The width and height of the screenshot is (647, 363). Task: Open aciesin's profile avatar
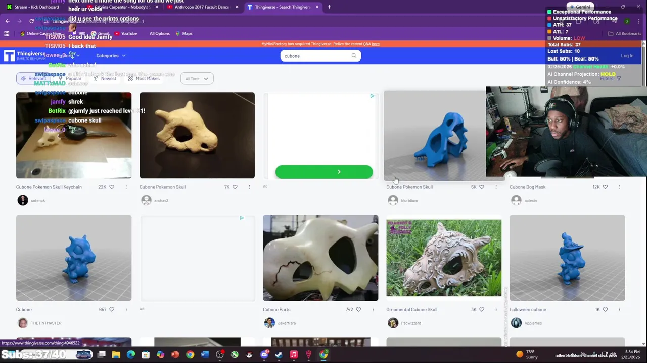516,200
